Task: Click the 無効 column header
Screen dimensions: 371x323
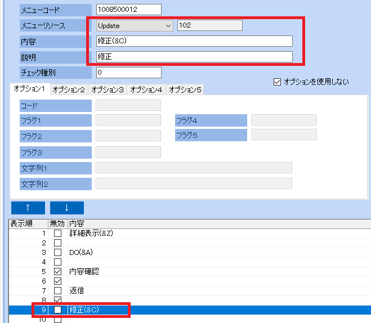Action: point(58,224)
